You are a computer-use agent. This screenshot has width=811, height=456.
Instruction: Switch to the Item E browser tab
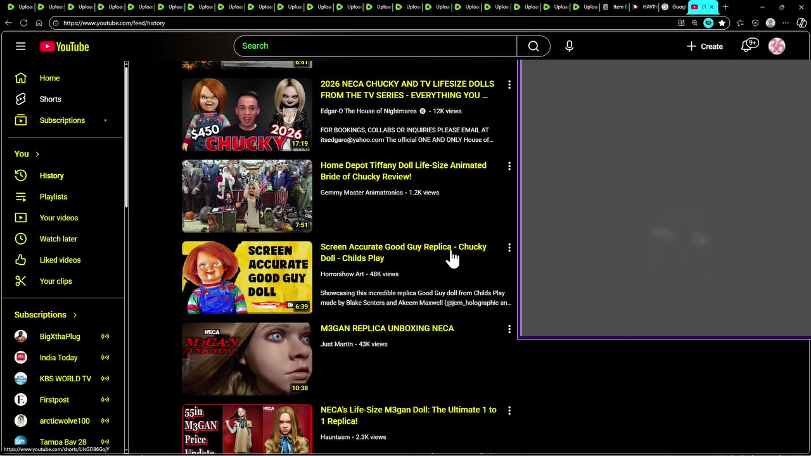[615, 7]
